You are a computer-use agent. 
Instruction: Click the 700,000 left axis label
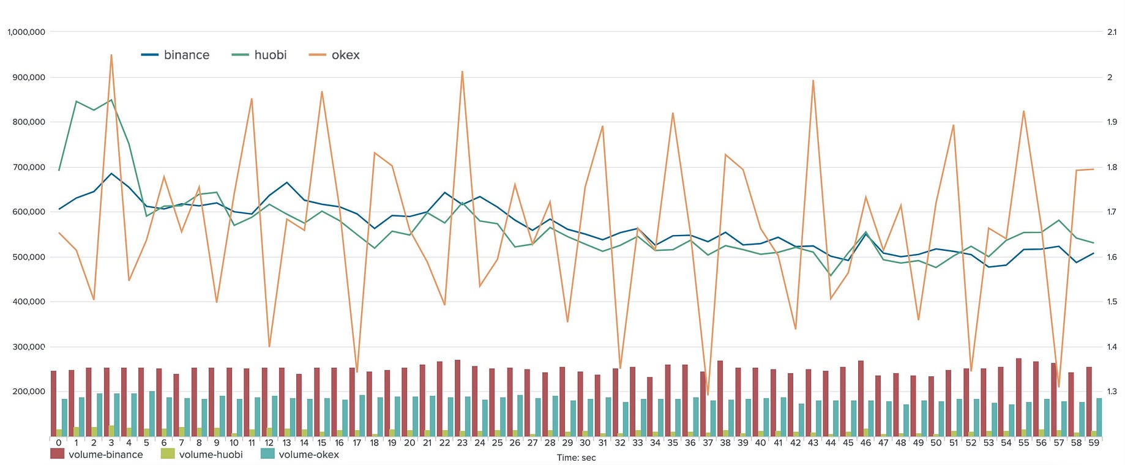pyautogui.click(x=29, y=167)
